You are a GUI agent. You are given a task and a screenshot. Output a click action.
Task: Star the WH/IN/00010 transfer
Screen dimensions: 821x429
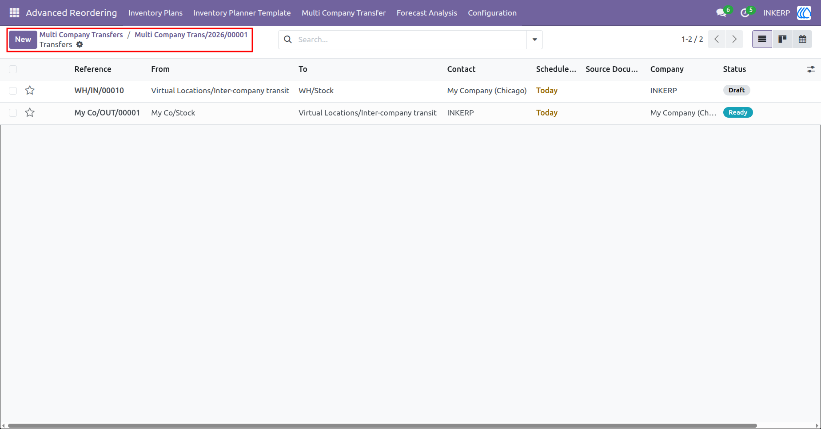coord(30,91)
